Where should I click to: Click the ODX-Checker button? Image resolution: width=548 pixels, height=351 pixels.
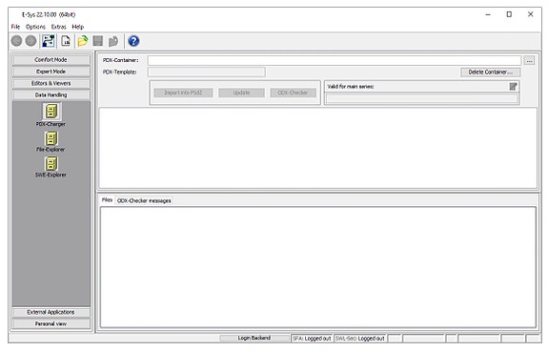(293, 93)
